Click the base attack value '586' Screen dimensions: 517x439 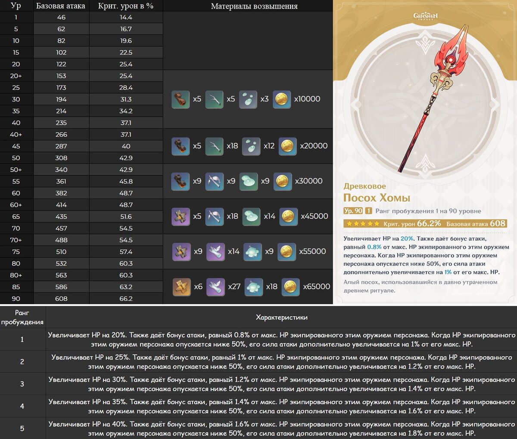tap(61, 287)
